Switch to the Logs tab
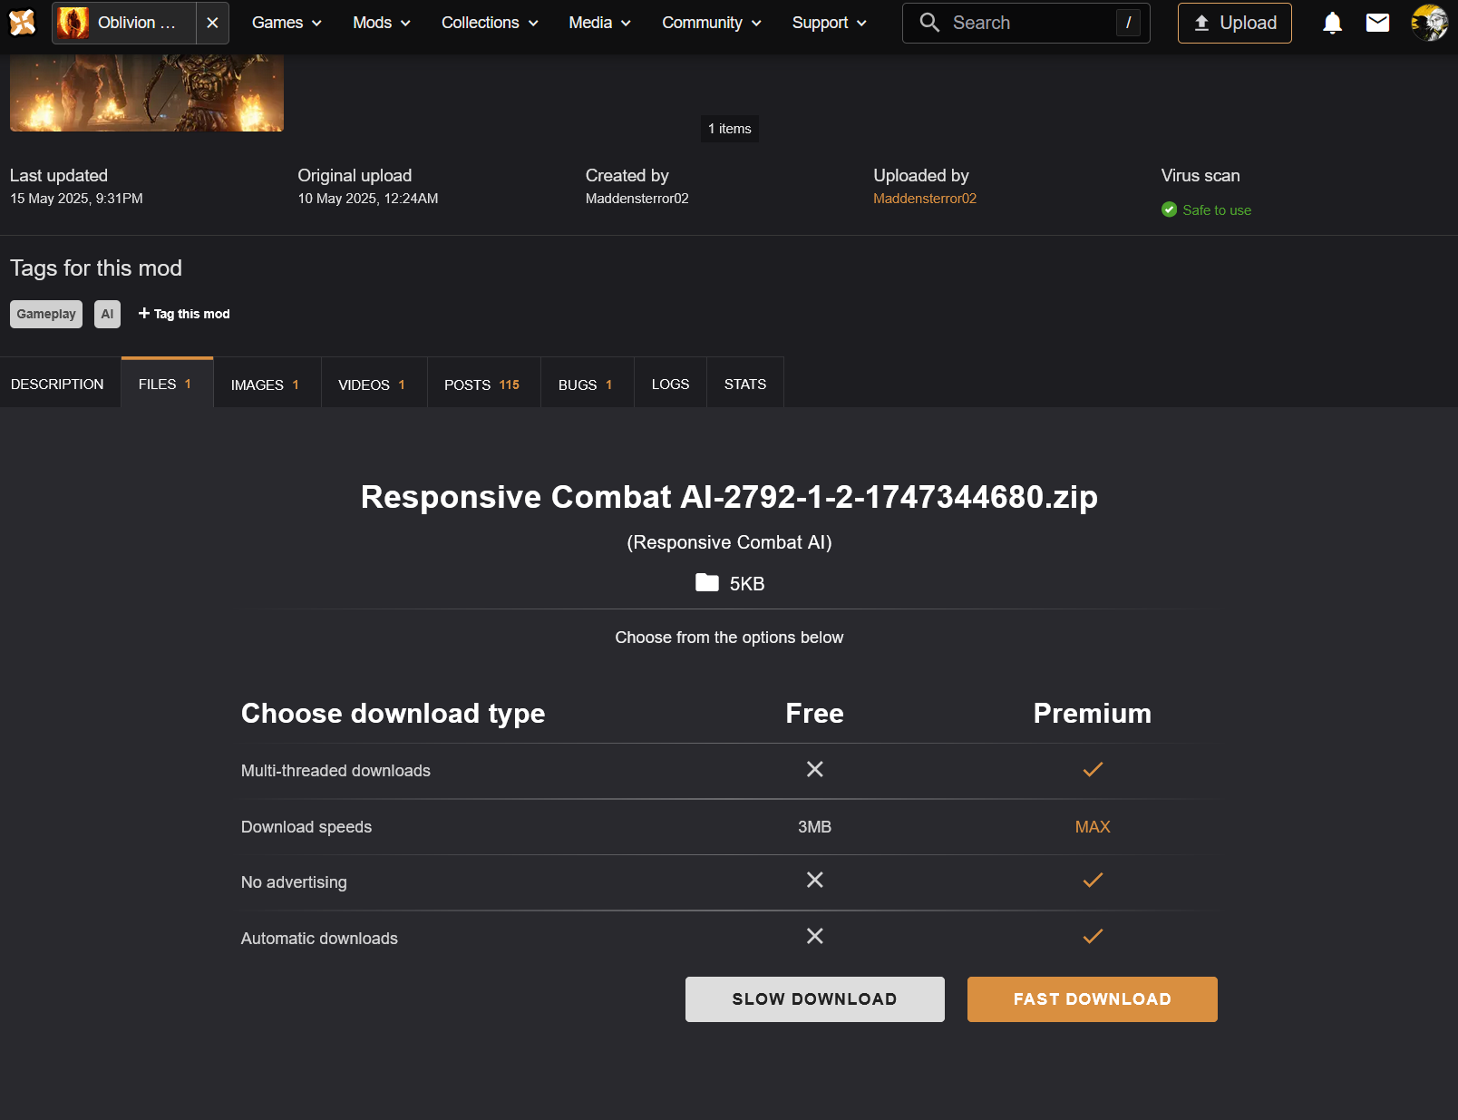1458x1120 pixels. pos(670,385)
